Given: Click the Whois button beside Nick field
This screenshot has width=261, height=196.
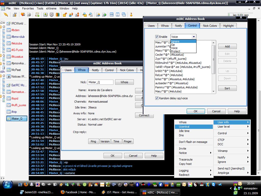Looking at the screenshot, I should (x=124, y=82).
